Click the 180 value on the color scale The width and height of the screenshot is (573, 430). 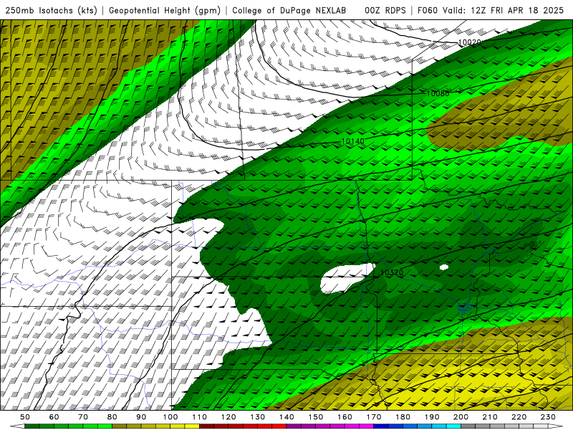click(x=403, y=417)
